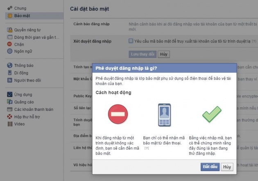Enable the Yêu cầu mã bảo mật checkbox
This screenshot has width=258, height=181.
coord(131,41)
